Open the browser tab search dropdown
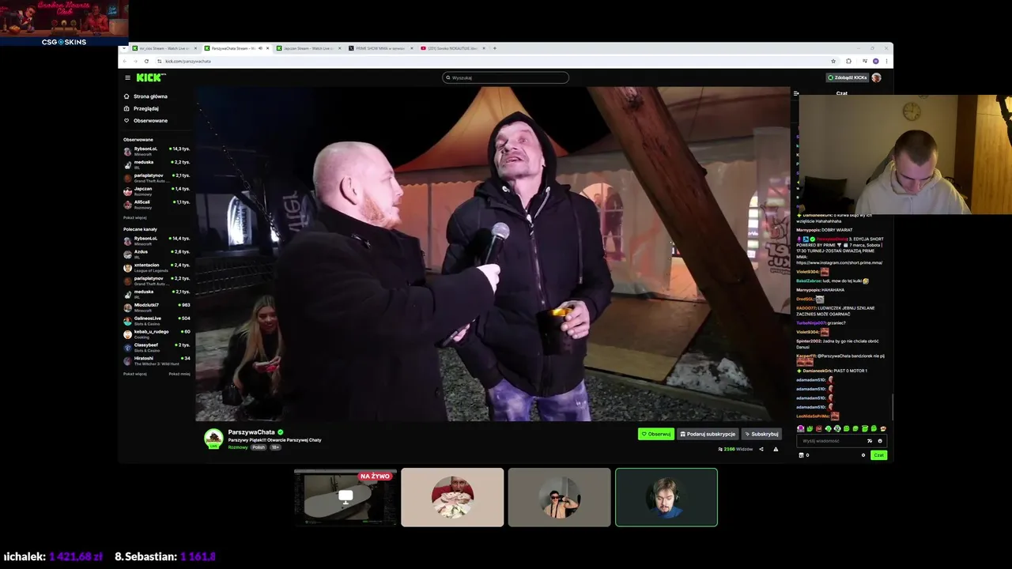 (124, 48)
